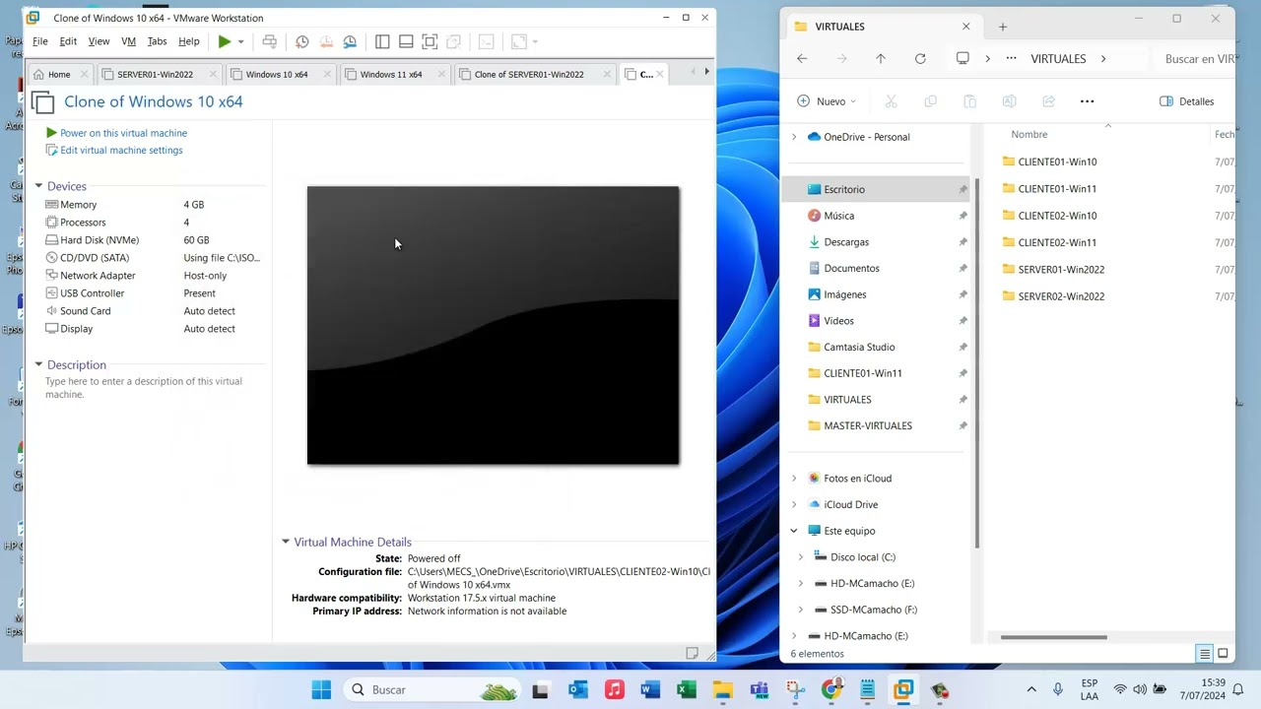Go back in File Explorer

[802, 59]
